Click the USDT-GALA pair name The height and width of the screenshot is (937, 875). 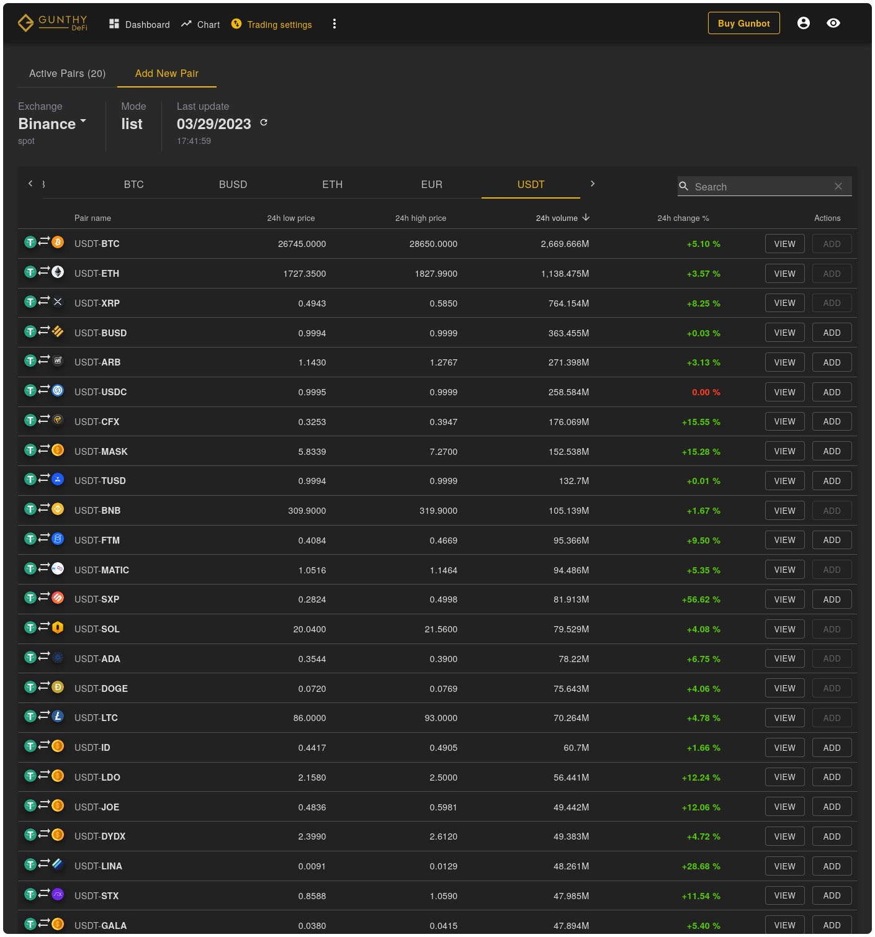click(x=101, y=925)
